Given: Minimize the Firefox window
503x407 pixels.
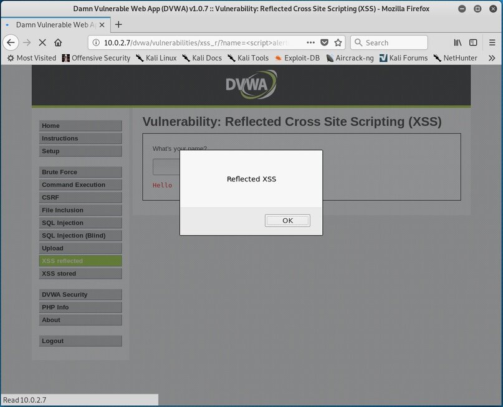Looking at the screenshot, I should click(462, 9).
